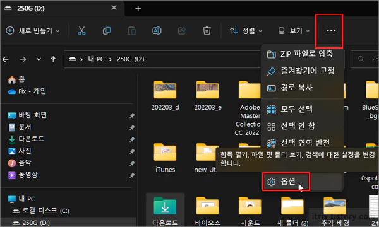Select 로컬 디스크 (C:) in tree
The width and height of the screenshot is (379, 227).
pos(40,211)
